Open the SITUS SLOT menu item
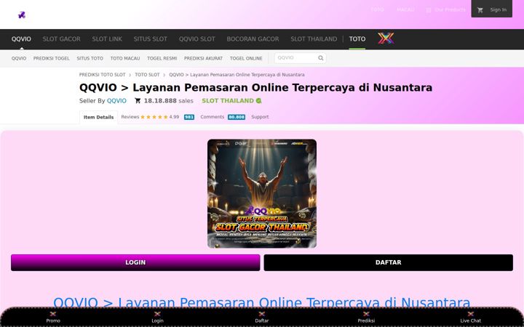 [151, 39]
